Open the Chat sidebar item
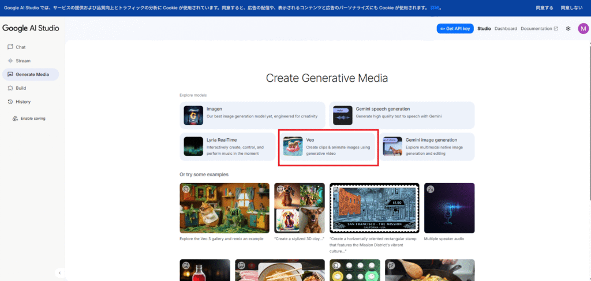The height and width of the screenshot is (281, 591). [31, 47]
